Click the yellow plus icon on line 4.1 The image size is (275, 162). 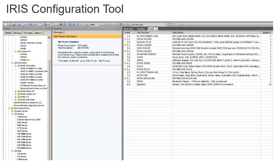[125, 63]
